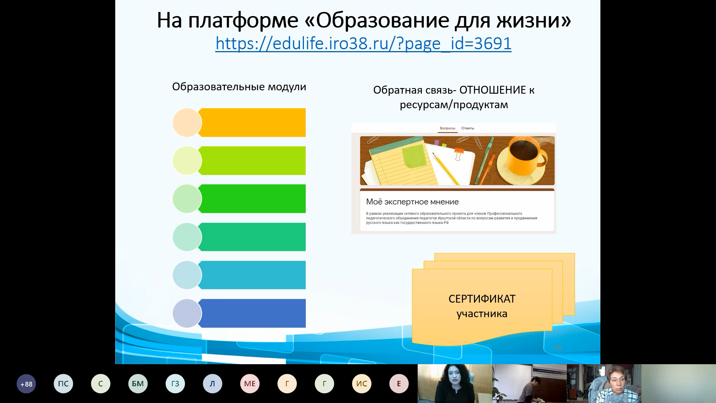Click the СЕРТИФИКАТ участника card
Screen dimensions: 716x403
click(x=482, y=306)
